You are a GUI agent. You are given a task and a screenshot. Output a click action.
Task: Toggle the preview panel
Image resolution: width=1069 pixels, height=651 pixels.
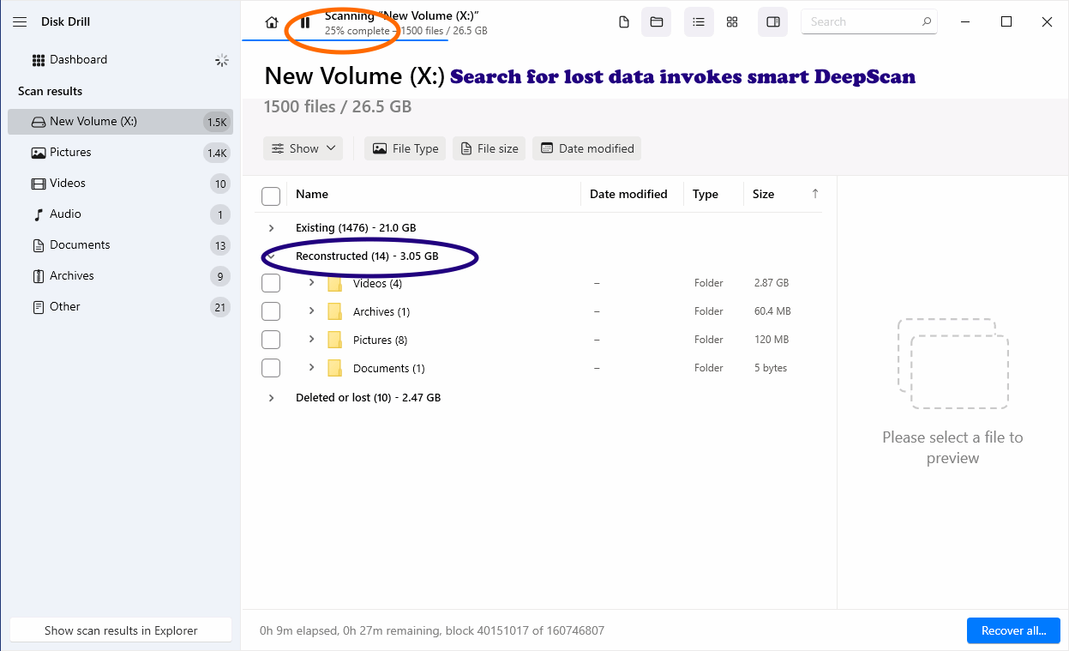(x=773, y=22)
